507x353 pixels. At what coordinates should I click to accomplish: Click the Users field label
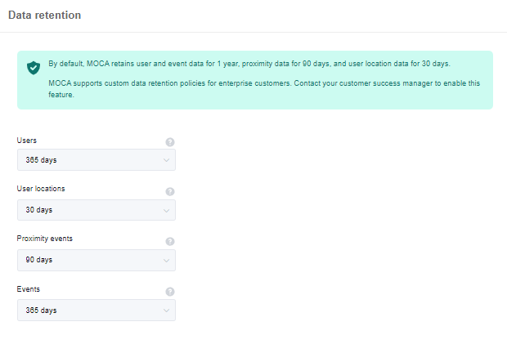tap(27, 141)
